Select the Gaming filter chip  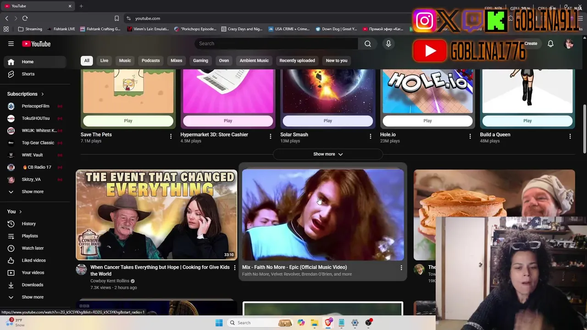tap(200, 60)
